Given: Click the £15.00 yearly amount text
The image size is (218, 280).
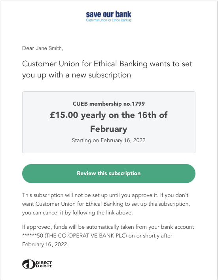Looking at the screenshot, I should 78,115.
